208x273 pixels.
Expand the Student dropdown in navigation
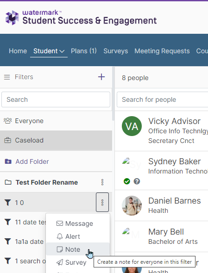(x=49, y=51)
